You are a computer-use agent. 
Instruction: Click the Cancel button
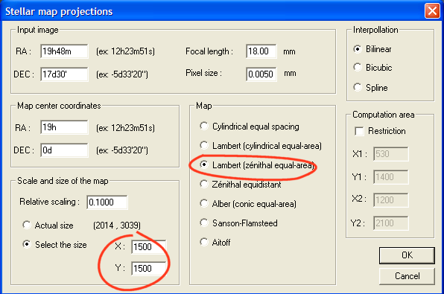click(407, 276)
